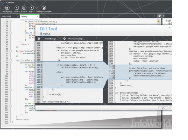Collapse the code fold at line 81
This screenshot has width=188, height=140.
coord(10,33)
